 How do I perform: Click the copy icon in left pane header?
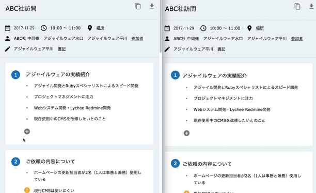pos(138,6)
